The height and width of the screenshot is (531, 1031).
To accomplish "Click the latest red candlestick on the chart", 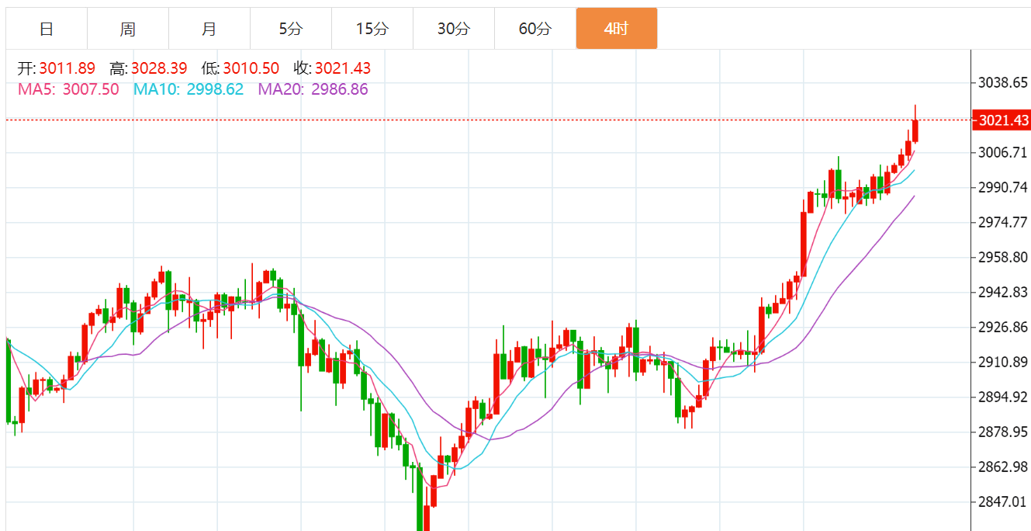I will click(915, 130).
